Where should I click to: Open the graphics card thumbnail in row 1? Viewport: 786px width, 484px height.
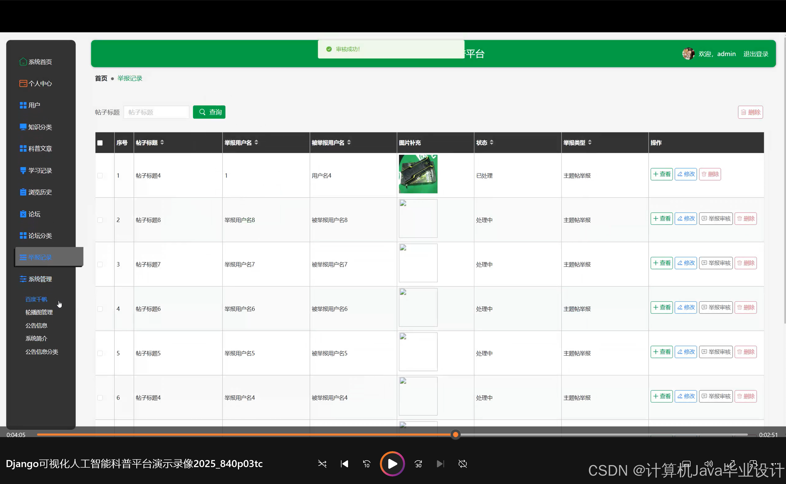pos(418,174)
